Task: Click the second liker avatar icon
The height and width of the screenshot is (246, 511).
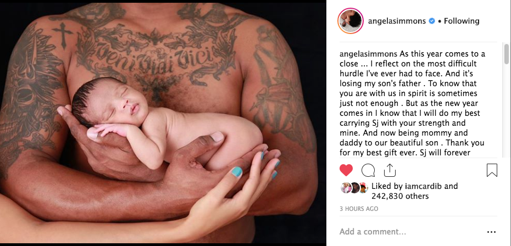Action: coord(354,188)
